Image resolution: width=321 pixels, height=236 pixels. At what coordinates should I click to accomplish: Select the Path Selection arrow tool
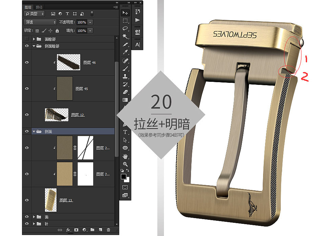click(125, 140)
